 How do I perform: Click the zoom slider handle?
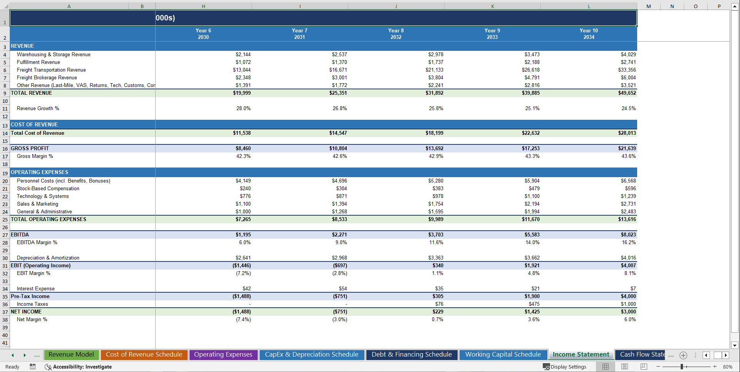[x=682, y=367]
